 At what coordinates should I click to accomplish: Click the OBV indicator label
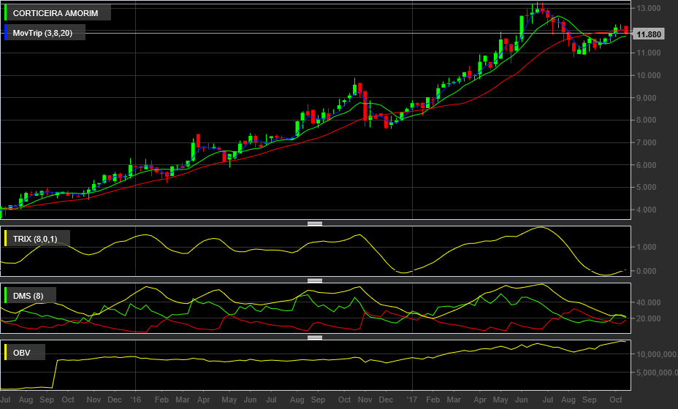pyautogui.click(x=22, y=353)
